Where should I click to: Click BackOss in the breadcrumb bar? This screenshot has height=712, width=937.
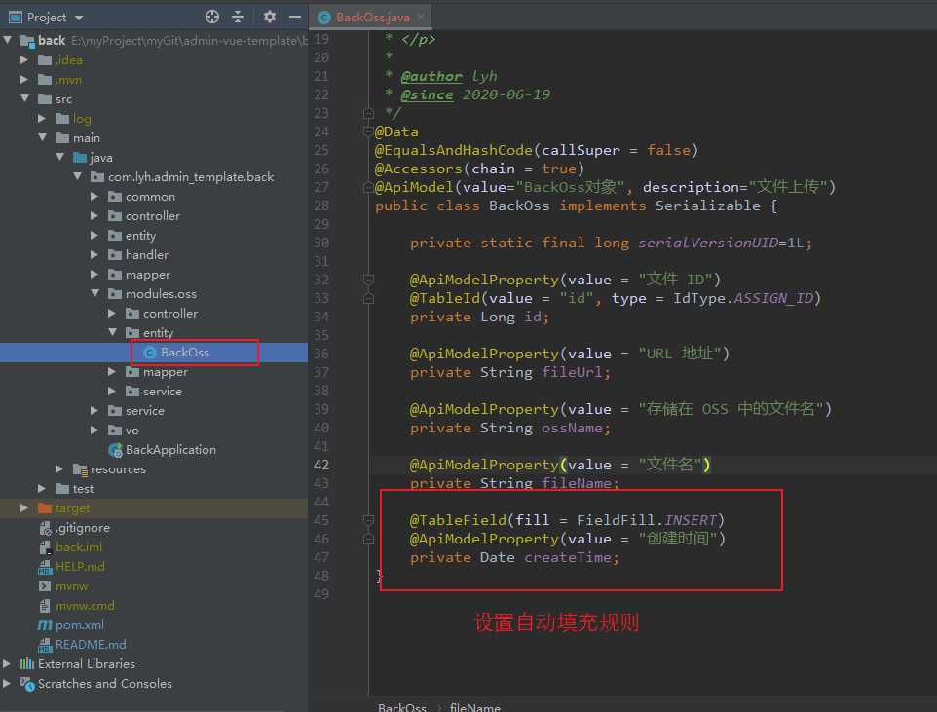[x=402, y=707]
